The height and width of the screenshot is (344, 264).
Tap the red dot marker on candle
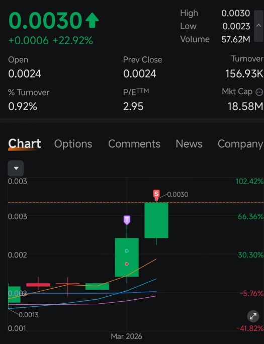[127, 264]
